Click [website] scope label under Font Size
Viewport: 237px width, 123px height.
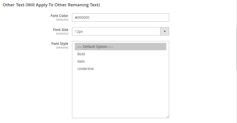pyautogui.click(x=62, y=33)
